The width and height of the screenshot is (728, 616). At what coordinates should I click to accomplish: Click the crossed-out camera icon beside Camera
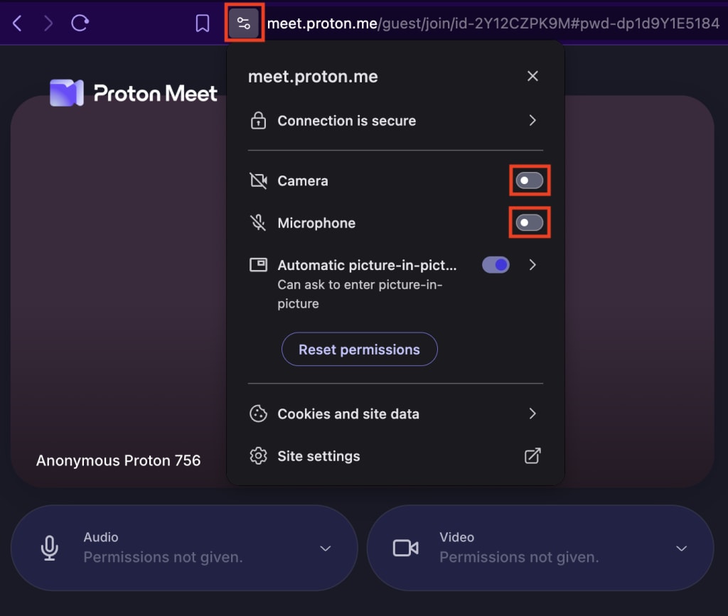click(257, 180)
